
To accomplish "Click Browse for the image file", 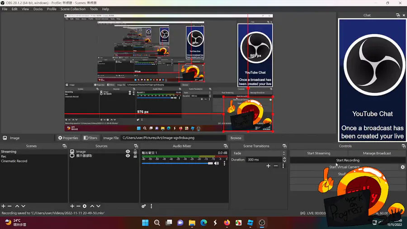I will click(236, 138).
